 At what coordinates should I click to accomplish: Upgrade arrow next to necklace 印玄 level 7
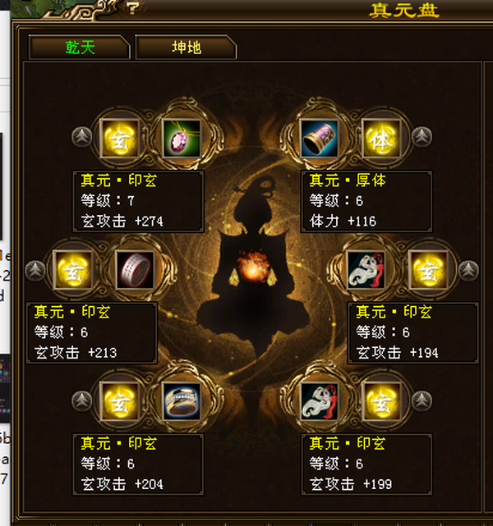click(81, 136)
